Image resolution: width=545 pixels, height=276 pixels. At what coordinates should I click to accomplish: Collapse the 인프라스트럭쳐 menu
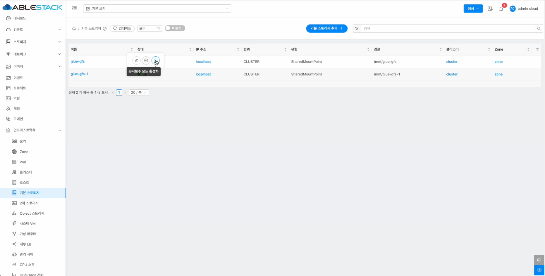pyautogui.click(x=33, y=130)
